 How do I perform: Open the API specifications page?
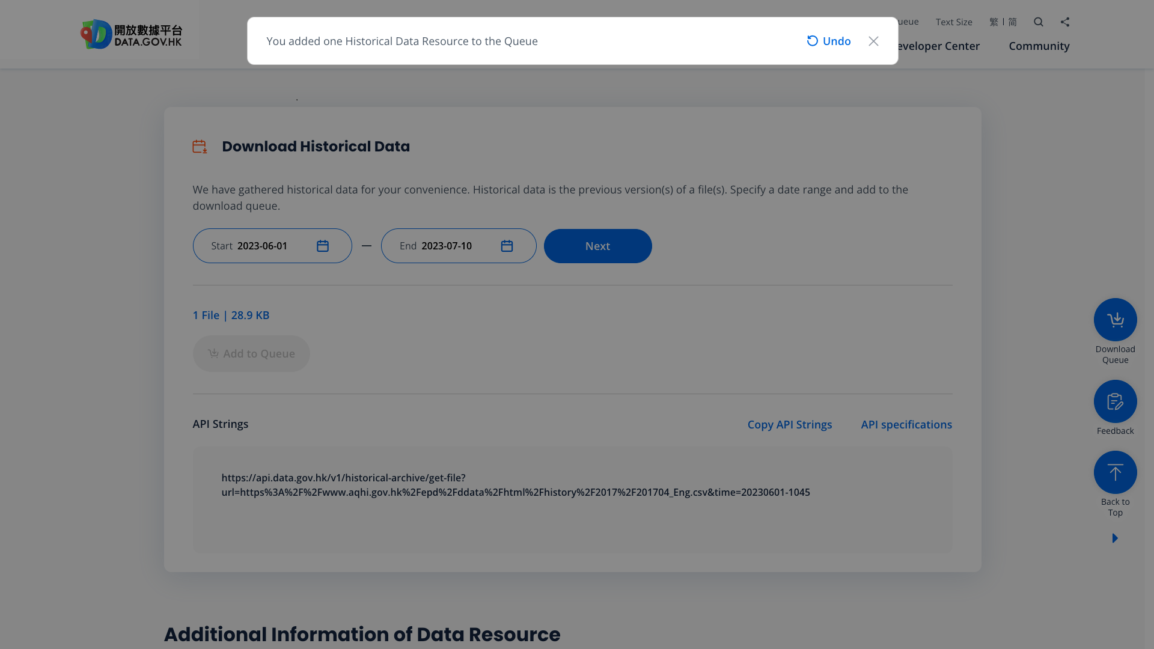pos(906,424)
